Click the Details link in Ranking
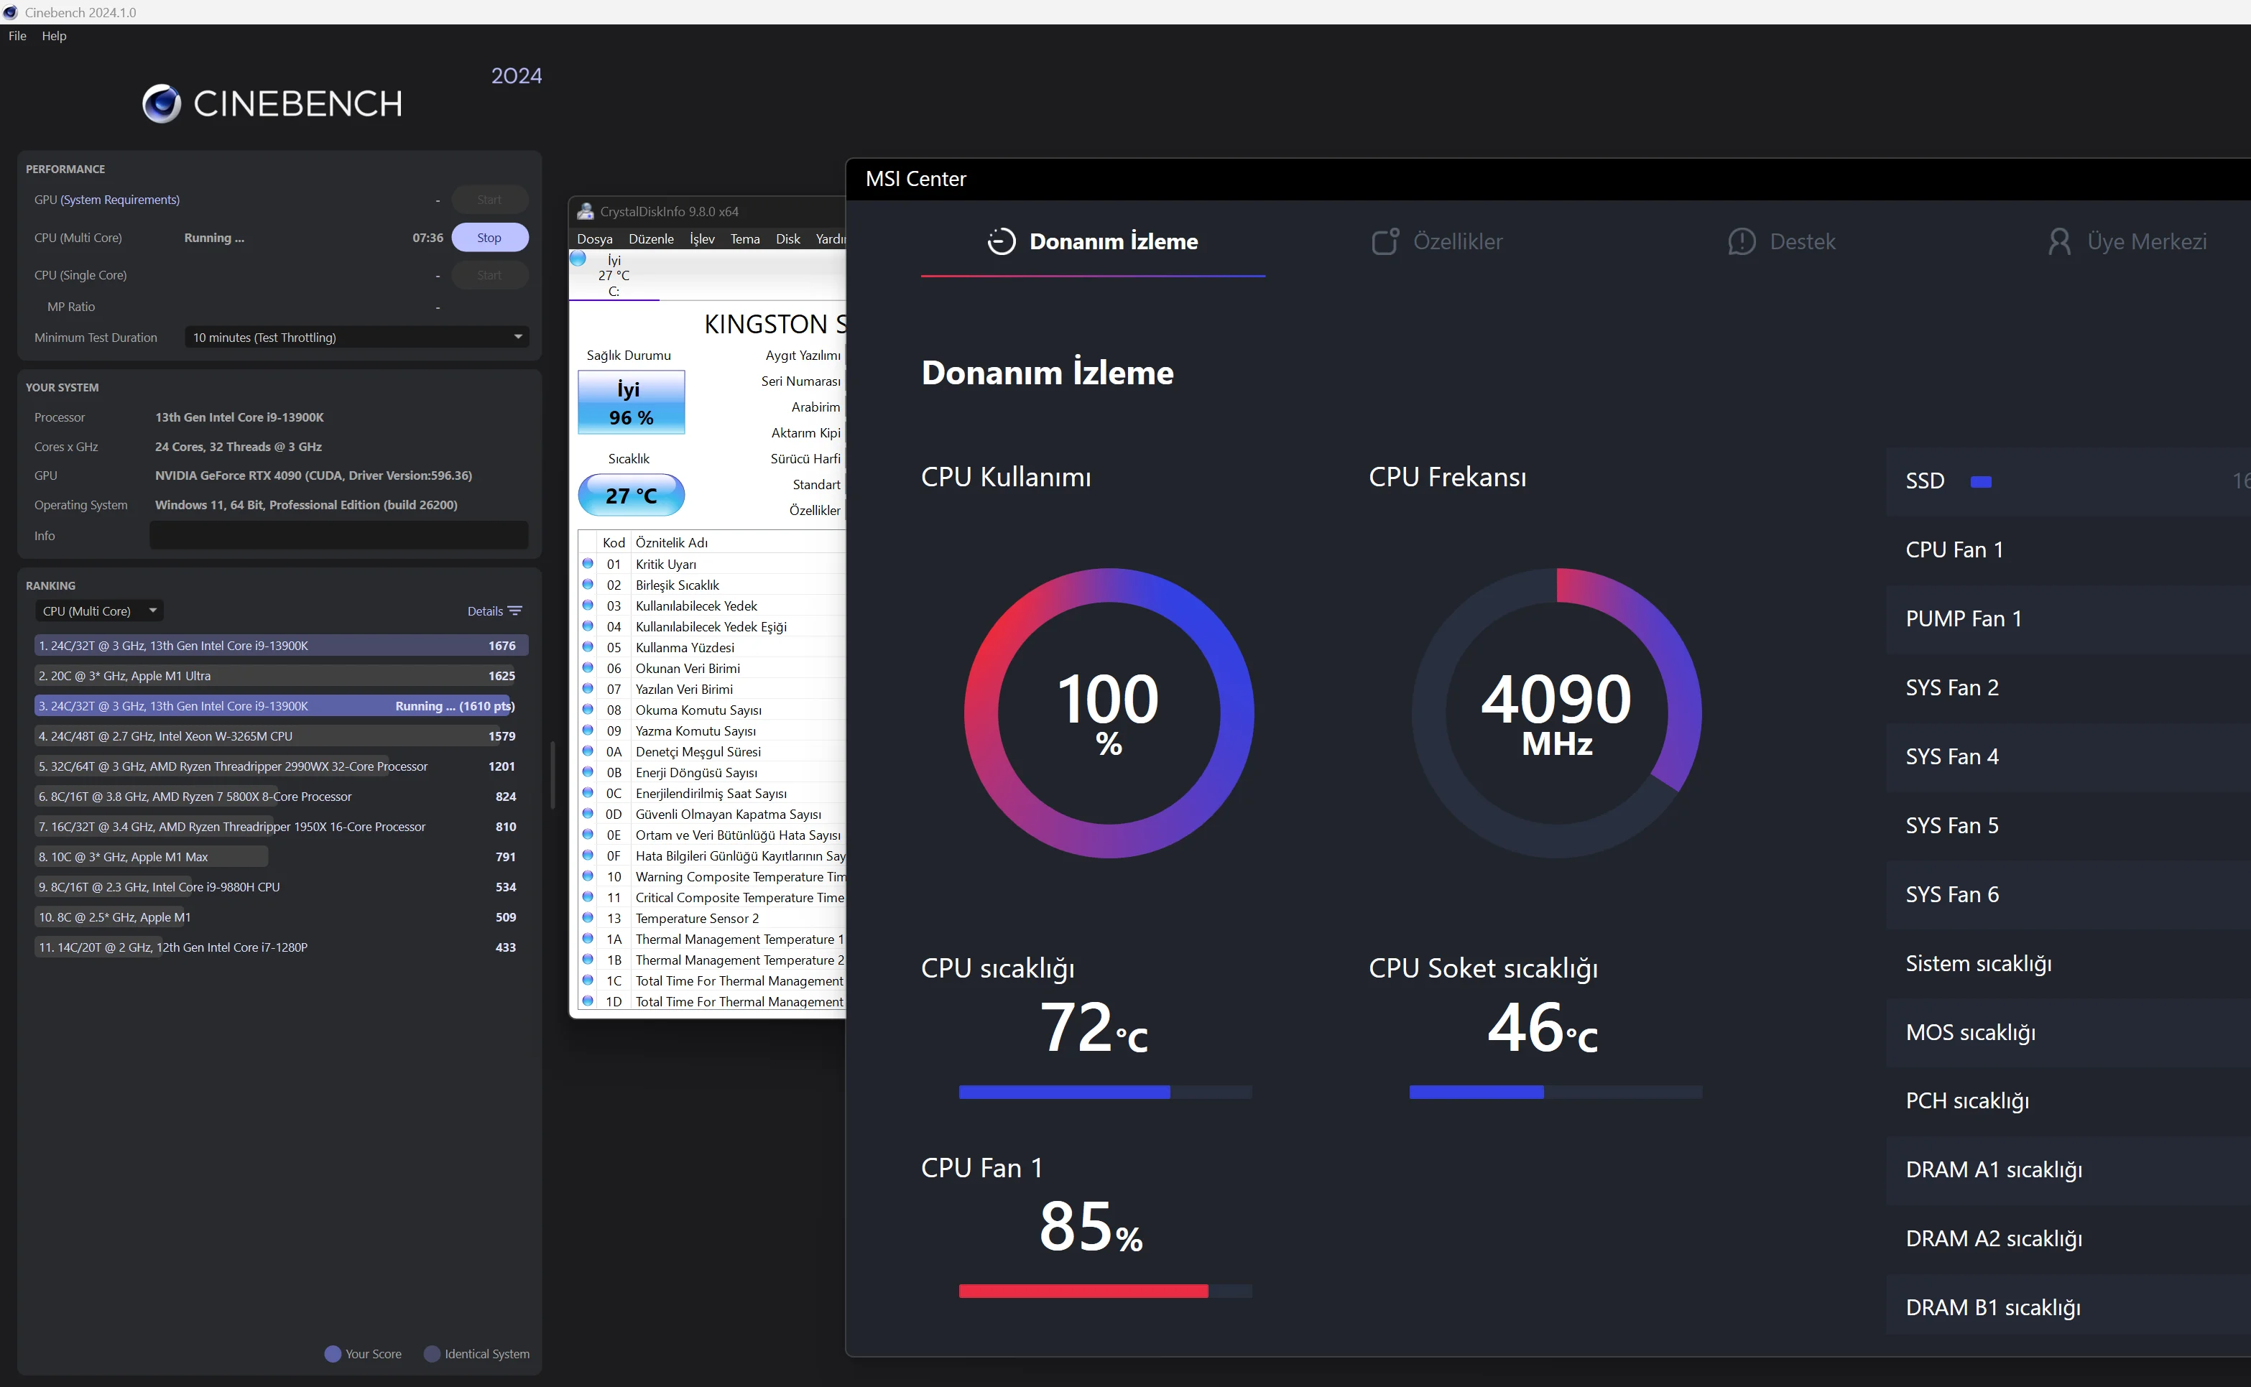The width and height of the screenshot is (2251, 1387). click(494, 611)
